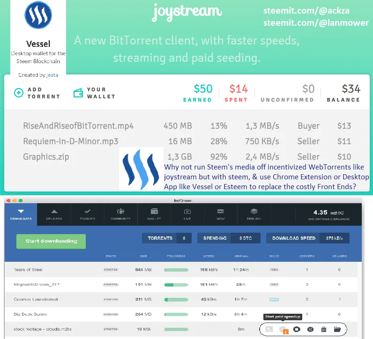The width and height of the screenshot is (373, 339).
Task: Click the TORRENTS count box
Action: pyautogui.click(x=166, y=238)
